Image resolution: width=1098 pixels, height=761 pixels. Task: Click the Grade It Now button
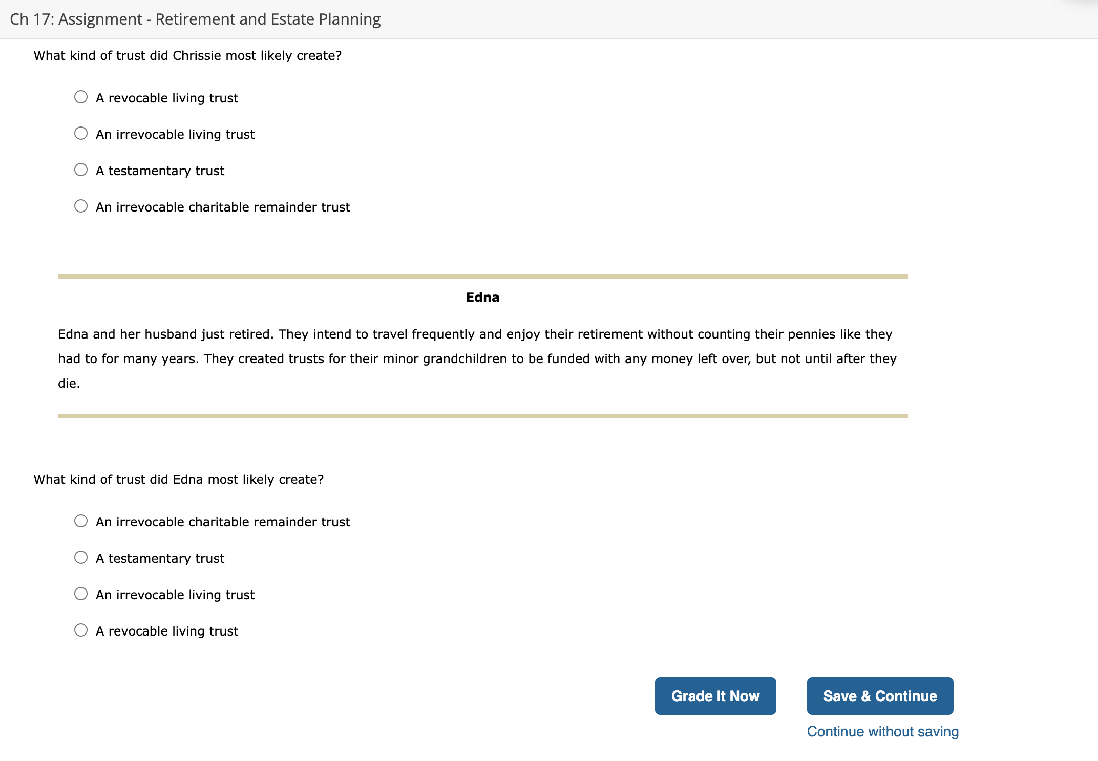(715, 695)
